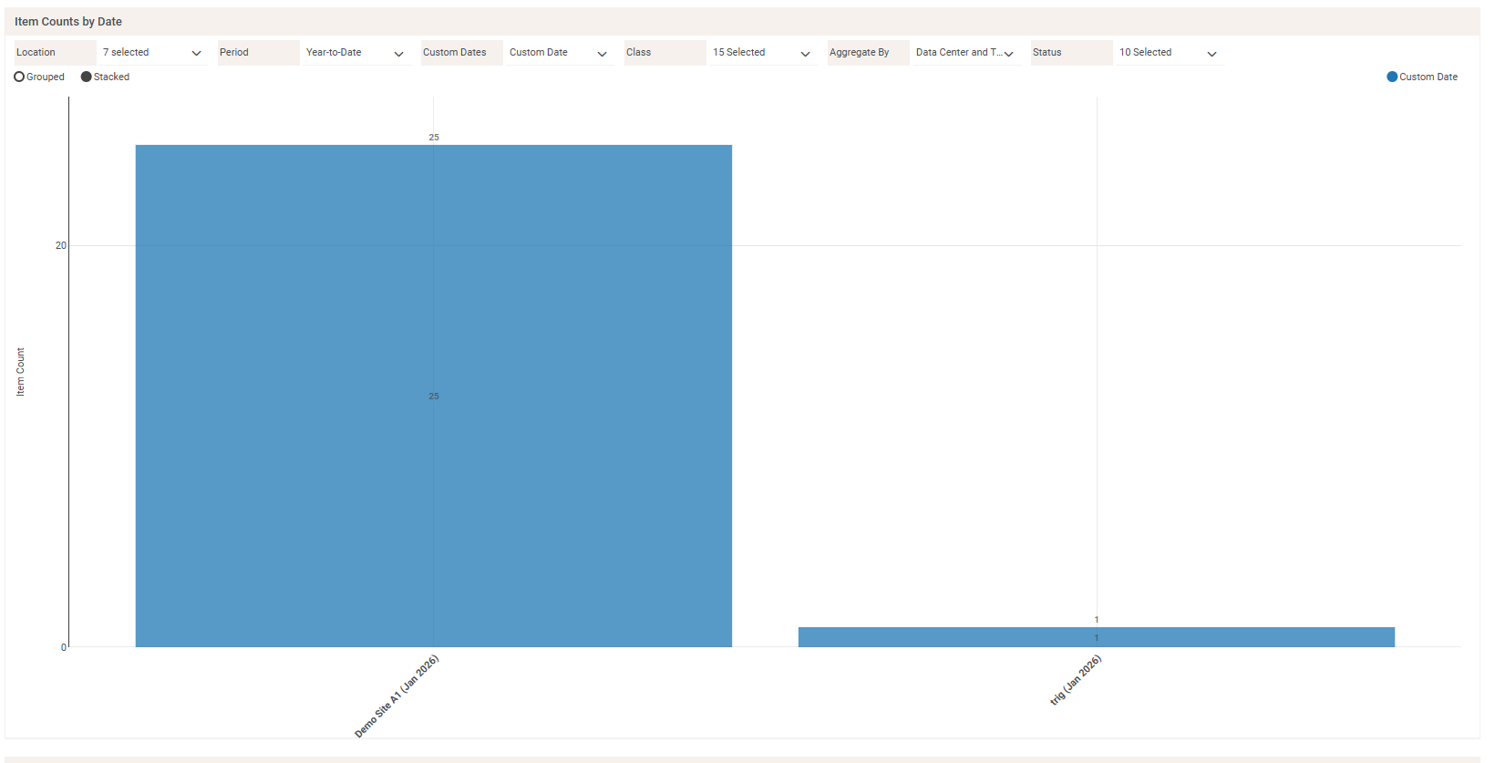1495x763 pixels.
Task: Click the "trig (Jan 2026)" axis label
Action: point(1076,680)
